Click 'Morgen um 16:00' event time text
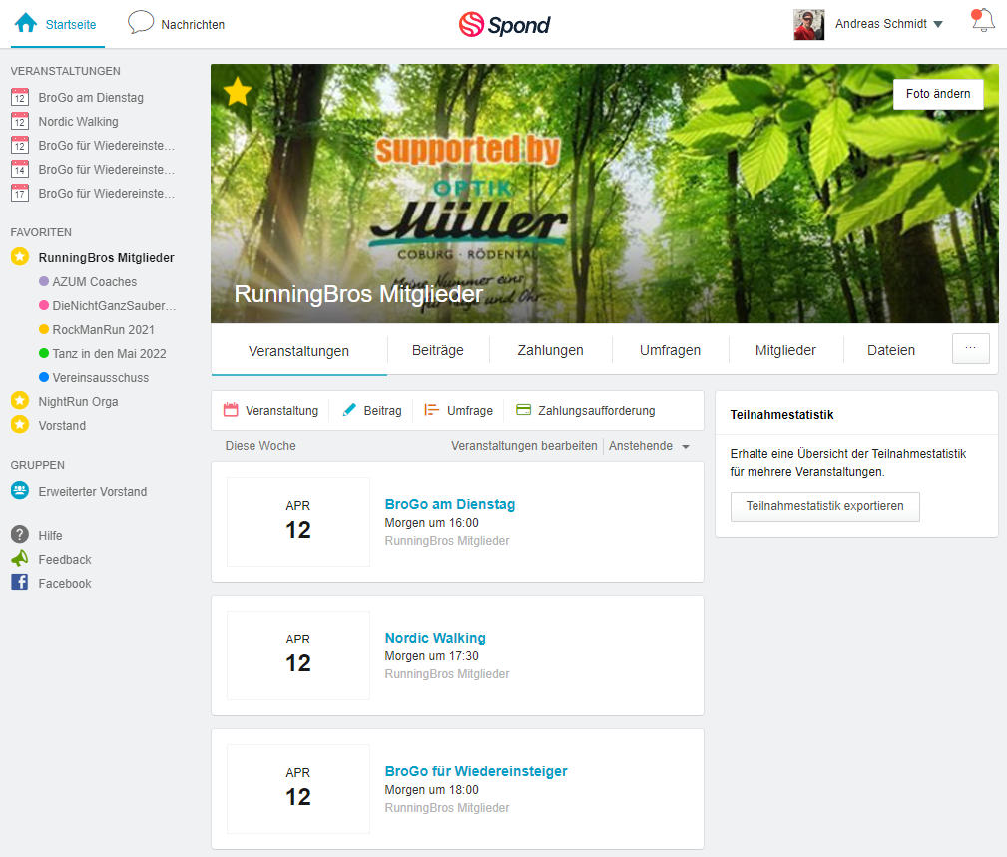 coord(431,523)
